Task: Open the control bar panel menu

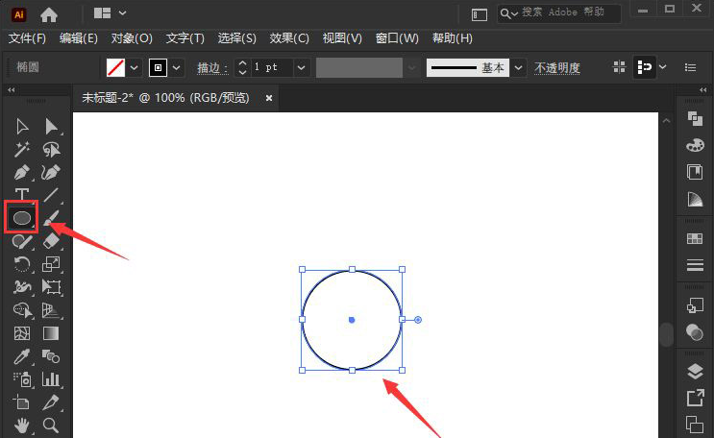Action: [x=690, y=68]
